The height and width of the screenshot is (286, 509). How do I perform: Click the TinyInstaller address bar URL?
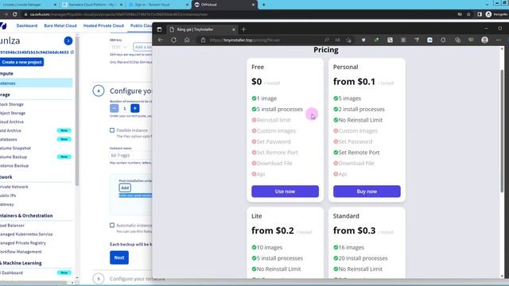[245, 40]
